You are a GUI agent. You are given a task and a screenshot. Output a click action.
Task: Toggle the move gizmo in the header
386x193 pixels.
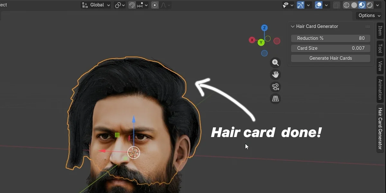[300, 5]
